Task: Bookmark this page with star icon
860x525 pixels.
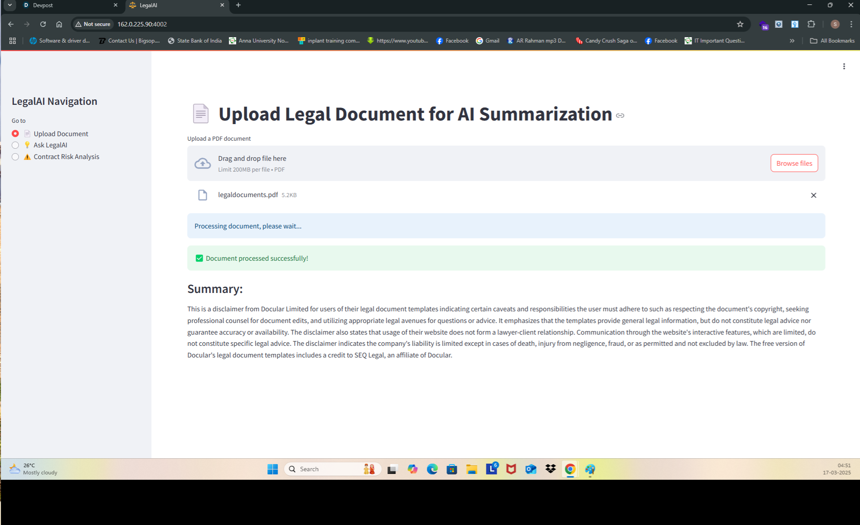Action: [x=740, y=24]
